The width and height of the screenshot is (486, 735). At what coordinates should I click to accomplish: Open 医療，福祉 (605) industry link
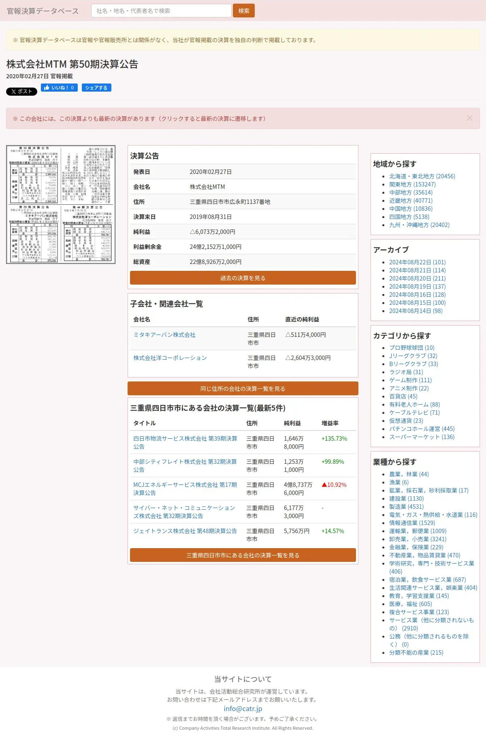click(411, 604)
